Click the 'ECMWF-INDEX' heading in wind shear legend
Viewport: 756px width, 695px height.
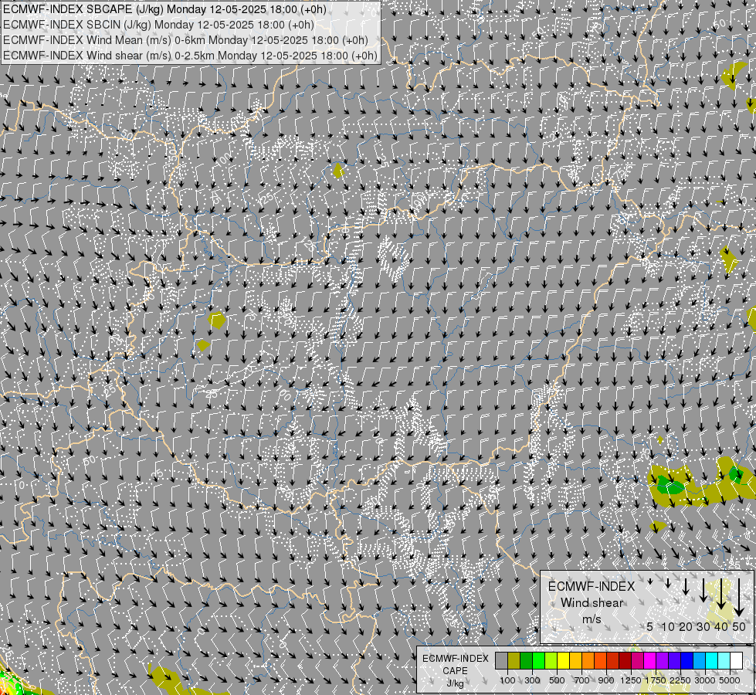592,586
